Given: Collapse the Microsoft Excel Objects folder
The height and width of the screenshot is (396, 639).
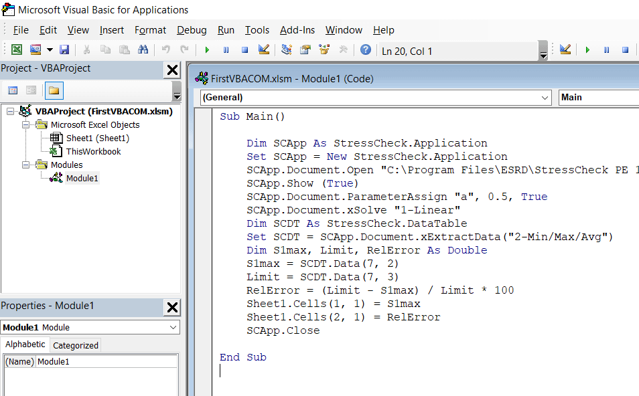Looking at the screenshot, I should [25, 124].
